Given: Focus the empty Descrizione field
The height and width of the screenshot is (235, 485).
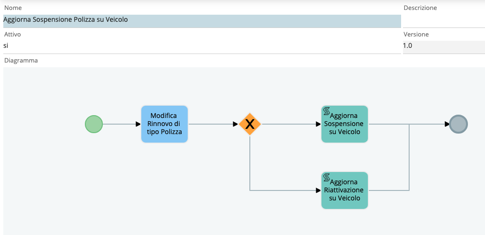Looking at the screenshot, I should coord(444,20).
